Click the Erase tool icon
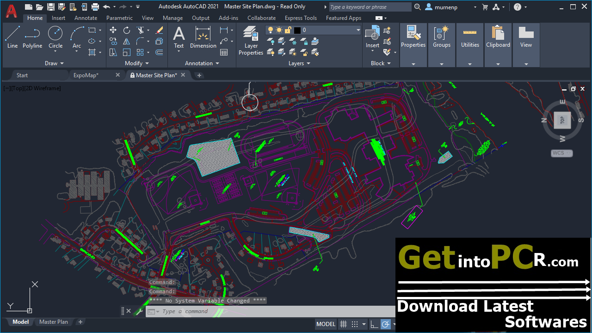The width and height of the screenshot is (592, 333). point(160,30)
